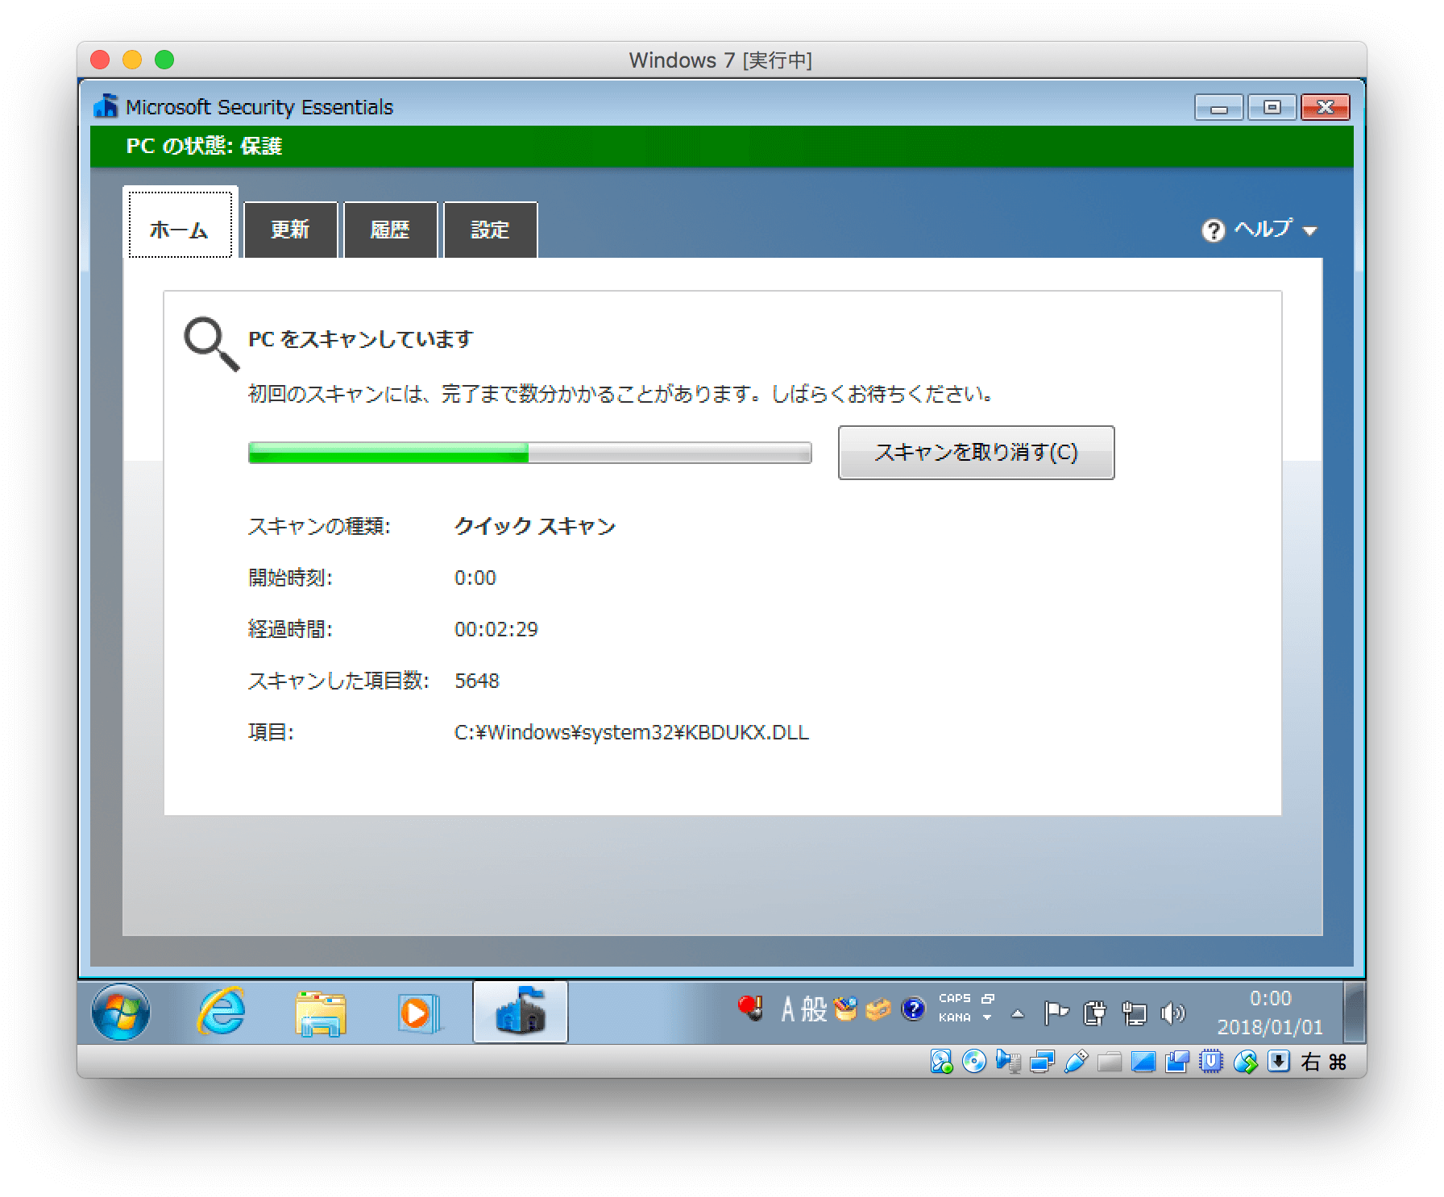The width and height of the screenshot is (1444, 1197).
Task: Click the Security Essentials fortress logo in titlebar
Action: [106, 106]
